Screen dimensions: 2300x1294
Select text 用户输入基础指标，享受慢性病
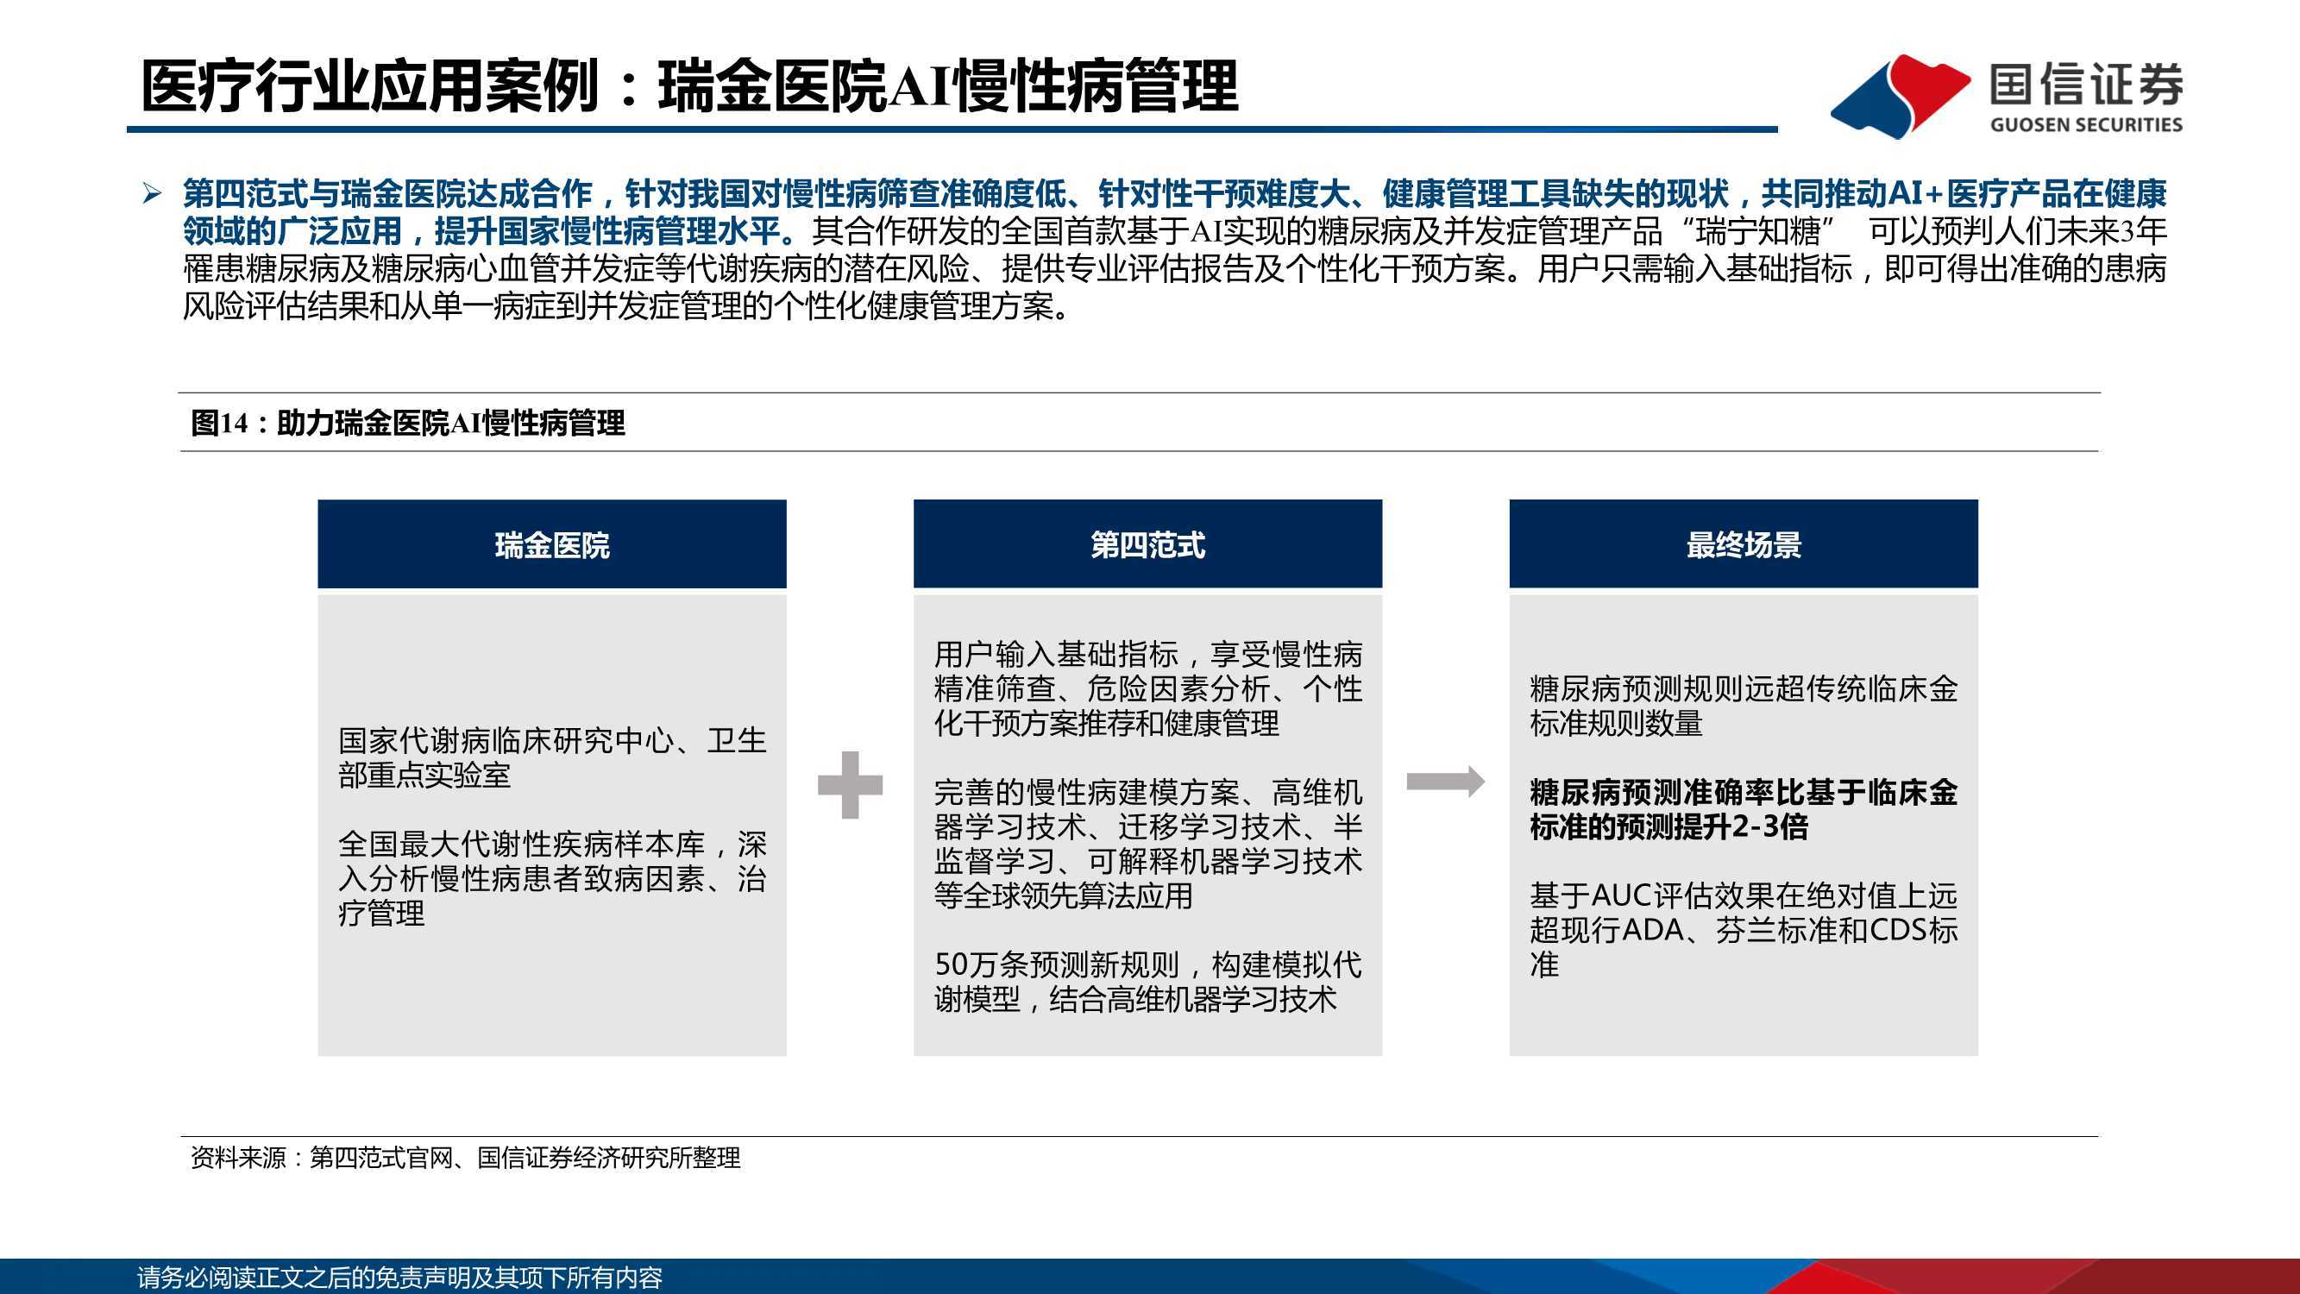[x=1148, y=655]
